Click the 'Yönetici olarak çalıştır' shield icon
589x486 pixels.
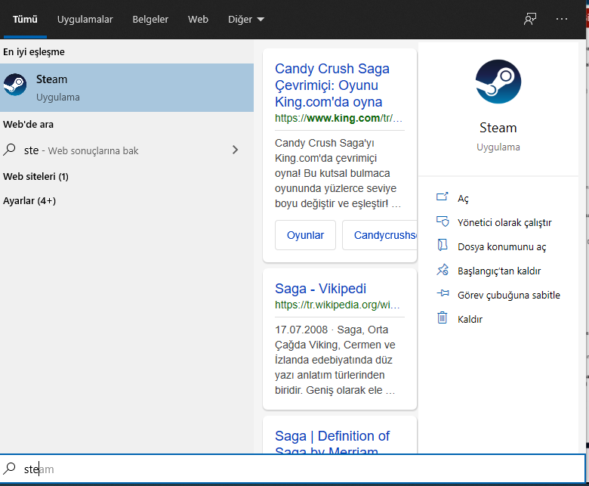click(443, 222)
